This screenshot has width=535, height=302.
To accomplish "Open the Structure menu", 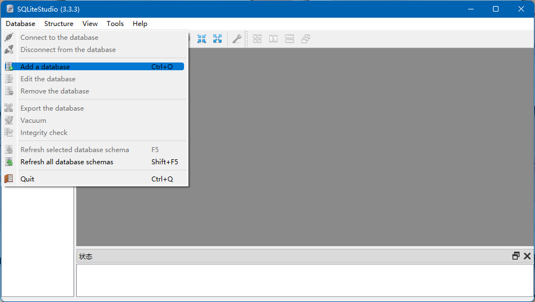I will (x=59, y=24).
